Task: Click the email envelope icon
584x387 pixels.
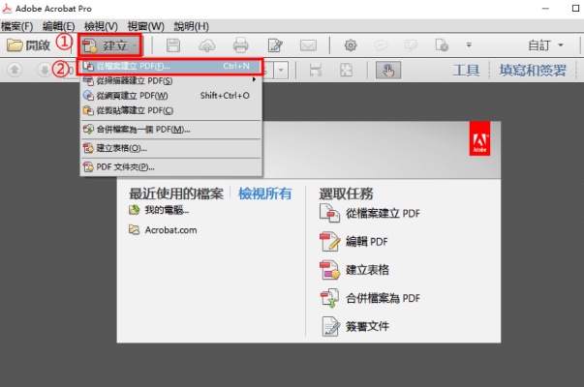Action: pos(308,45)
